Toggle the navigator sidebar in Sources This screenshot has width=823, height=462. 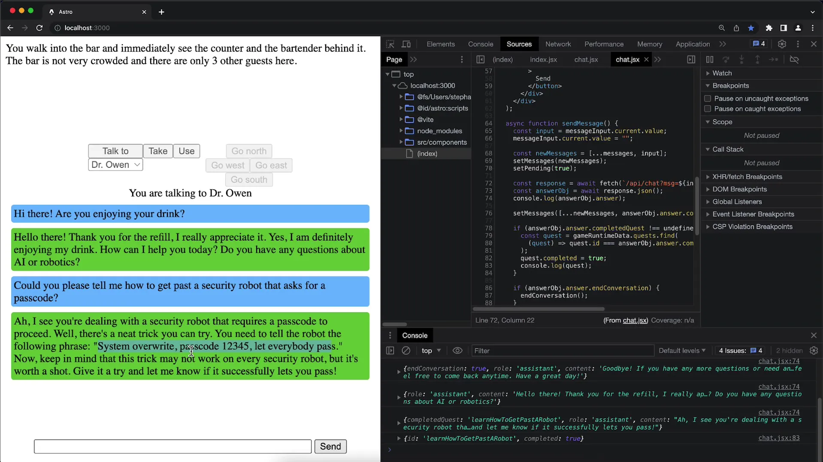coord(480,60)
